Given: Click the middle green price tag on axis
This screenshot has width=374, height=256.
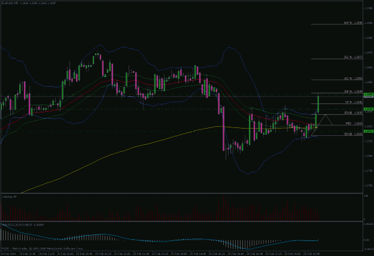Looking at the screenshot, I should [x=369, y=109].
